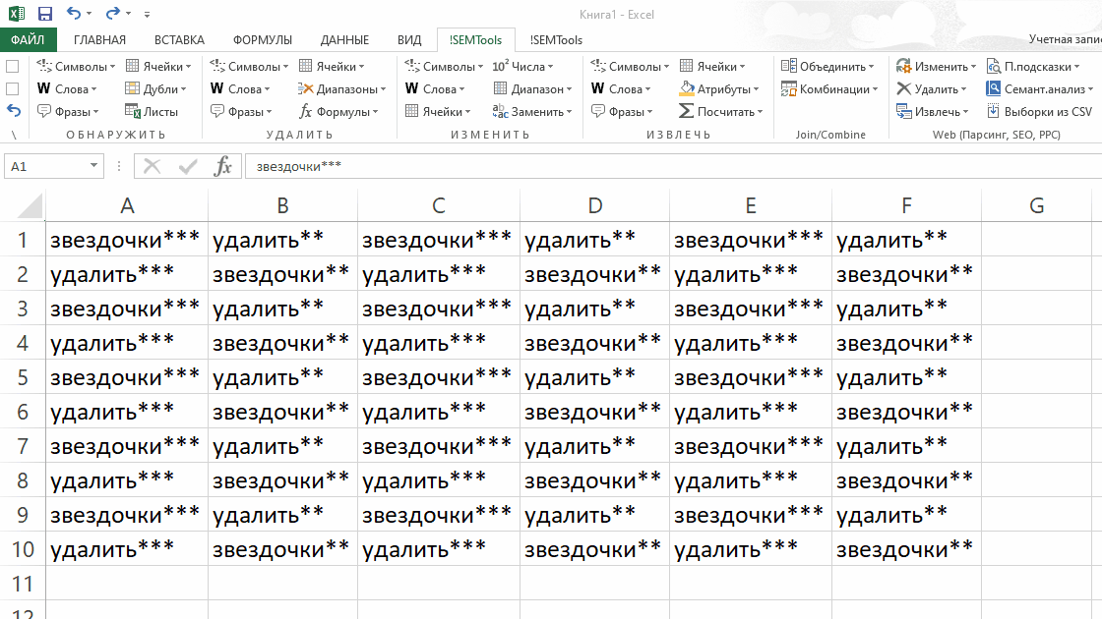Click Листы button in Обнаружить group
Viewport: 1102px width, 619px height.
pyautogui.click(x=152, y=112)
